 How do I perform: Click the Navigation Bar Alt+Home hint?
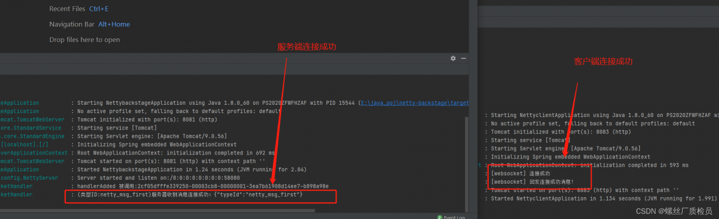[x=89, y=24]
